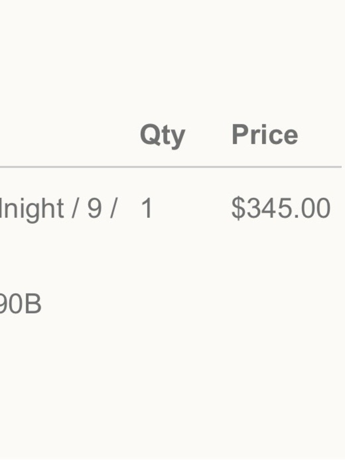Click the slash after size 9
The width and height of the screenshot is (345, 460).
(x=113, y=208)
